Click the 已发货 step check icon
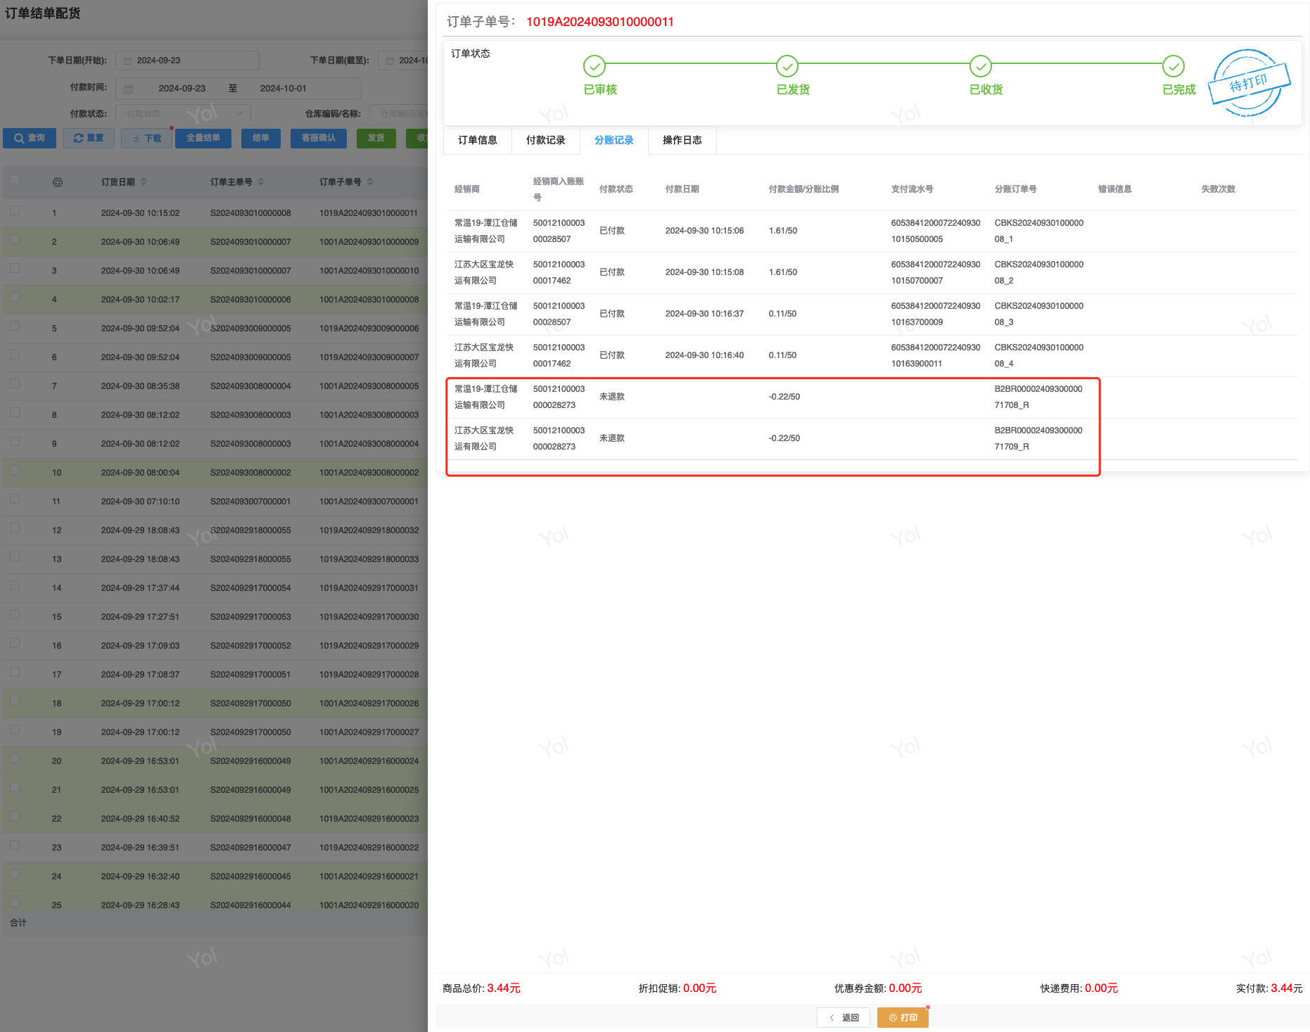The height and width of the screenshot is (1032, 1310). tap(787, 66)
